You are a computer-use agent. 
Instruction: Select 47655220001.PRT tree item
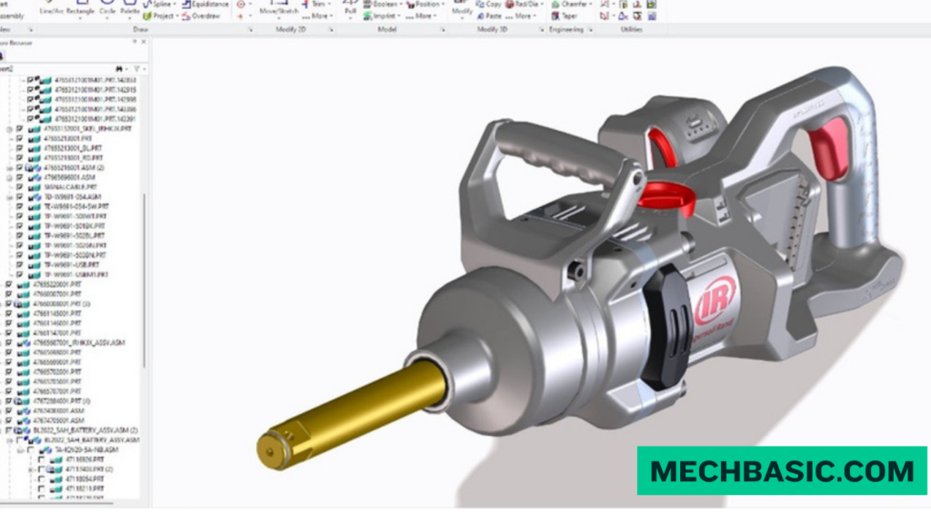[57, 284]
